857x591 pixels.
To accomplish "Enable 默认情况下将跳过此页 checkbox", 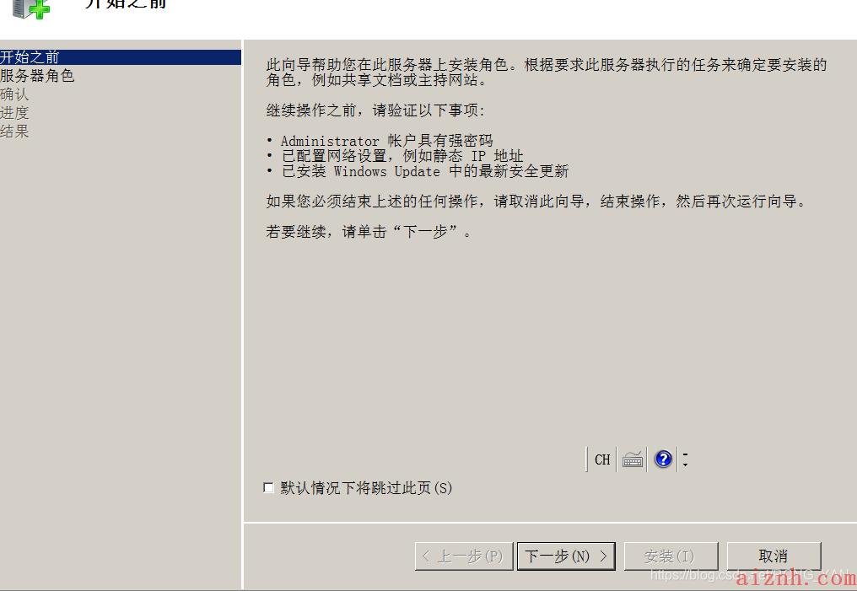I will coord(268,488).
